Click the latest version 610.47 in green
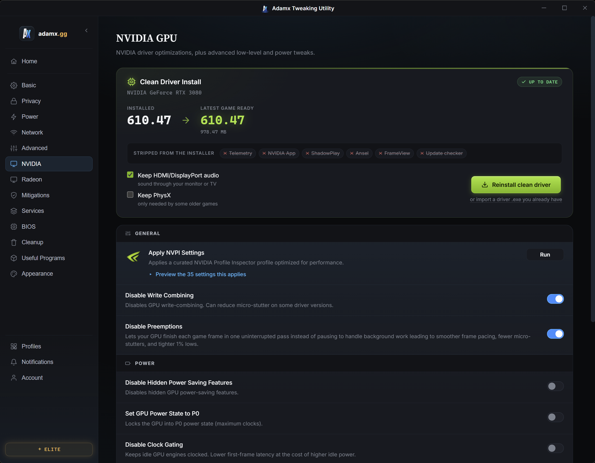 [x=222, y=120]
